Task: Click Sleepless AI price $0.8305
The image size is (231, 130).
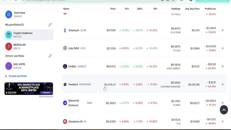Action: point(111,122)
